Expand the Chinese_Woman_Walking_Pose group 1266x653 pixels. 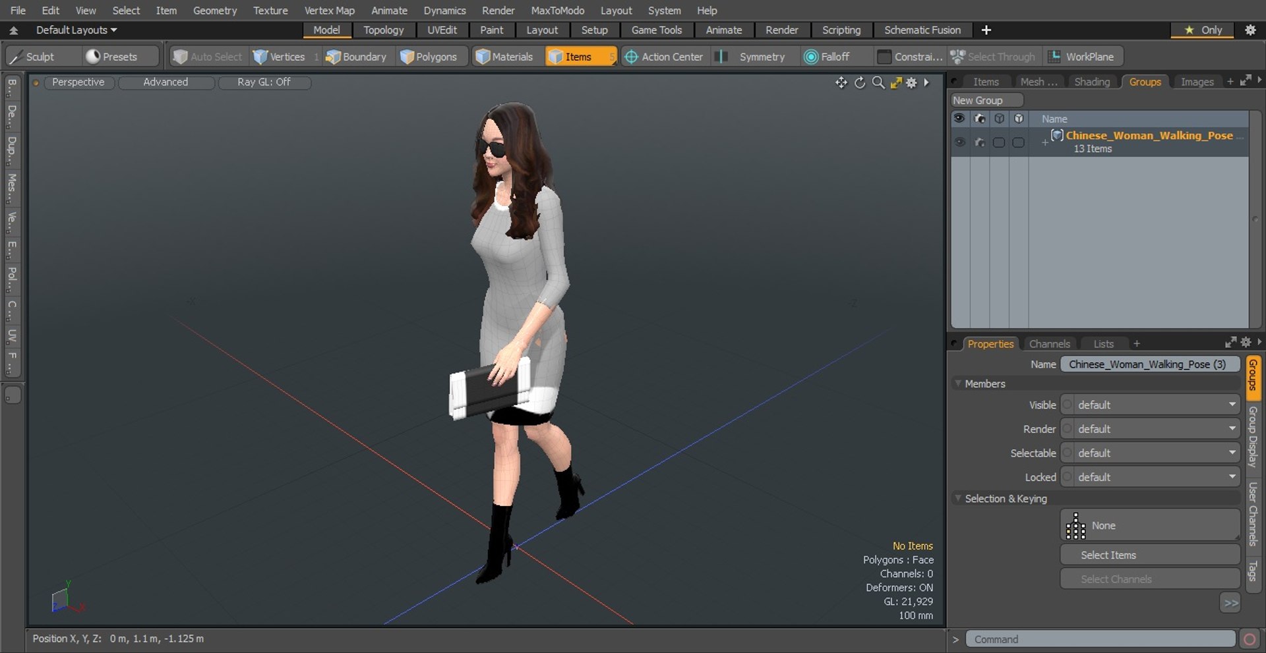click(1044, 142)
